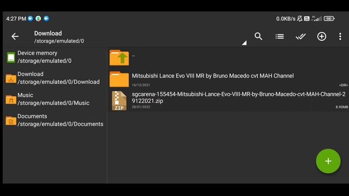Viewport: 349px width, 196px height.
Task: Open the path dropdown triangle
Action: pyautogui.click(x=244, y=42)
